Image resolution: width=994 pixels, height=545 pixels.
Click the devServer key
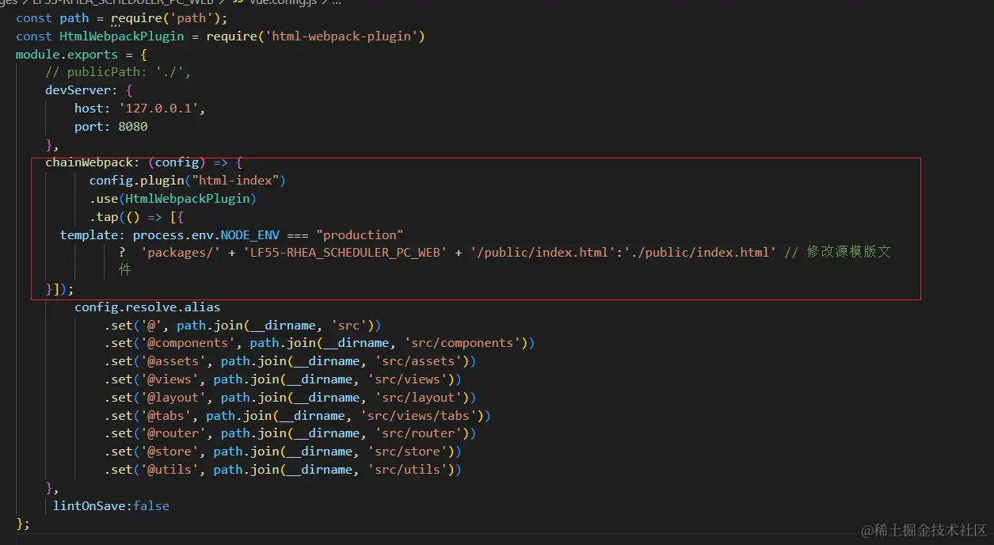coord(78,90)
